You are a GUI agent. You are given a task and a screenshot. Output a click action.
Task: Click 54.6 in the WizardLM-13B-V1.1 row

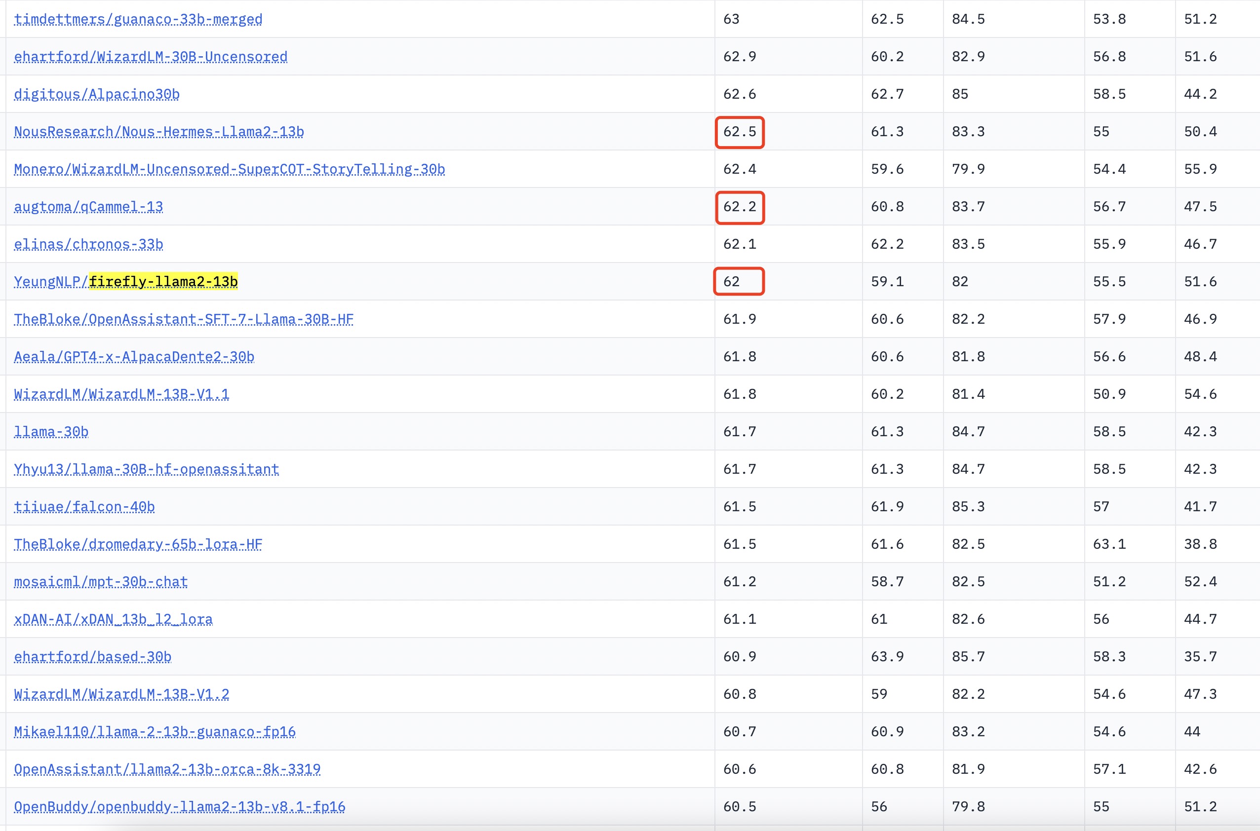[1201, 394]
